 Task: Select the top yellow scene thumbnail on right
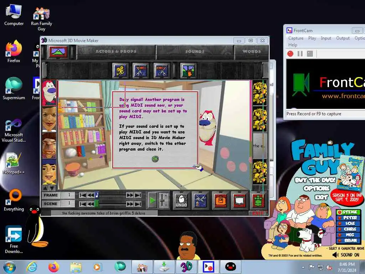(x=259, y=93)
